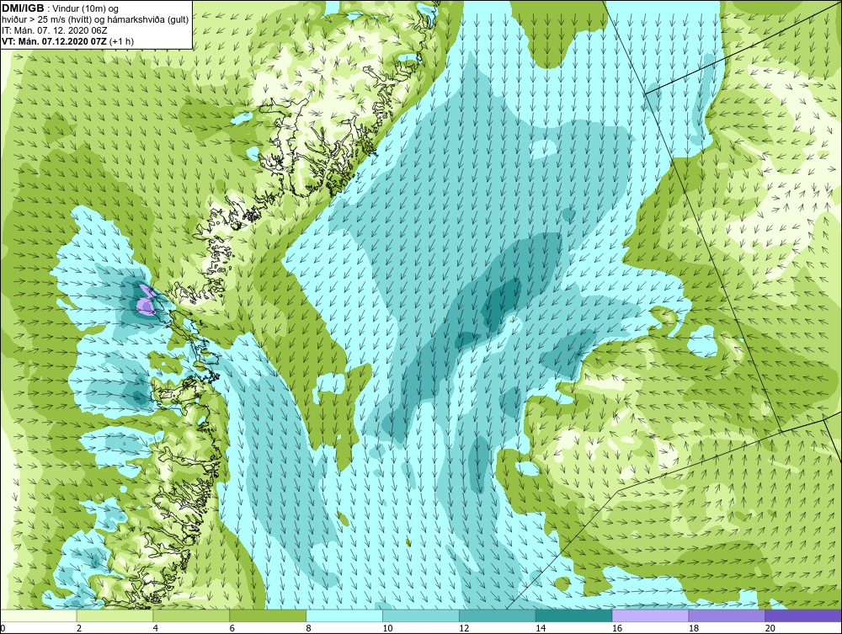Click the legend label "16"
842x634 pixels.
[x=617, y=628]
